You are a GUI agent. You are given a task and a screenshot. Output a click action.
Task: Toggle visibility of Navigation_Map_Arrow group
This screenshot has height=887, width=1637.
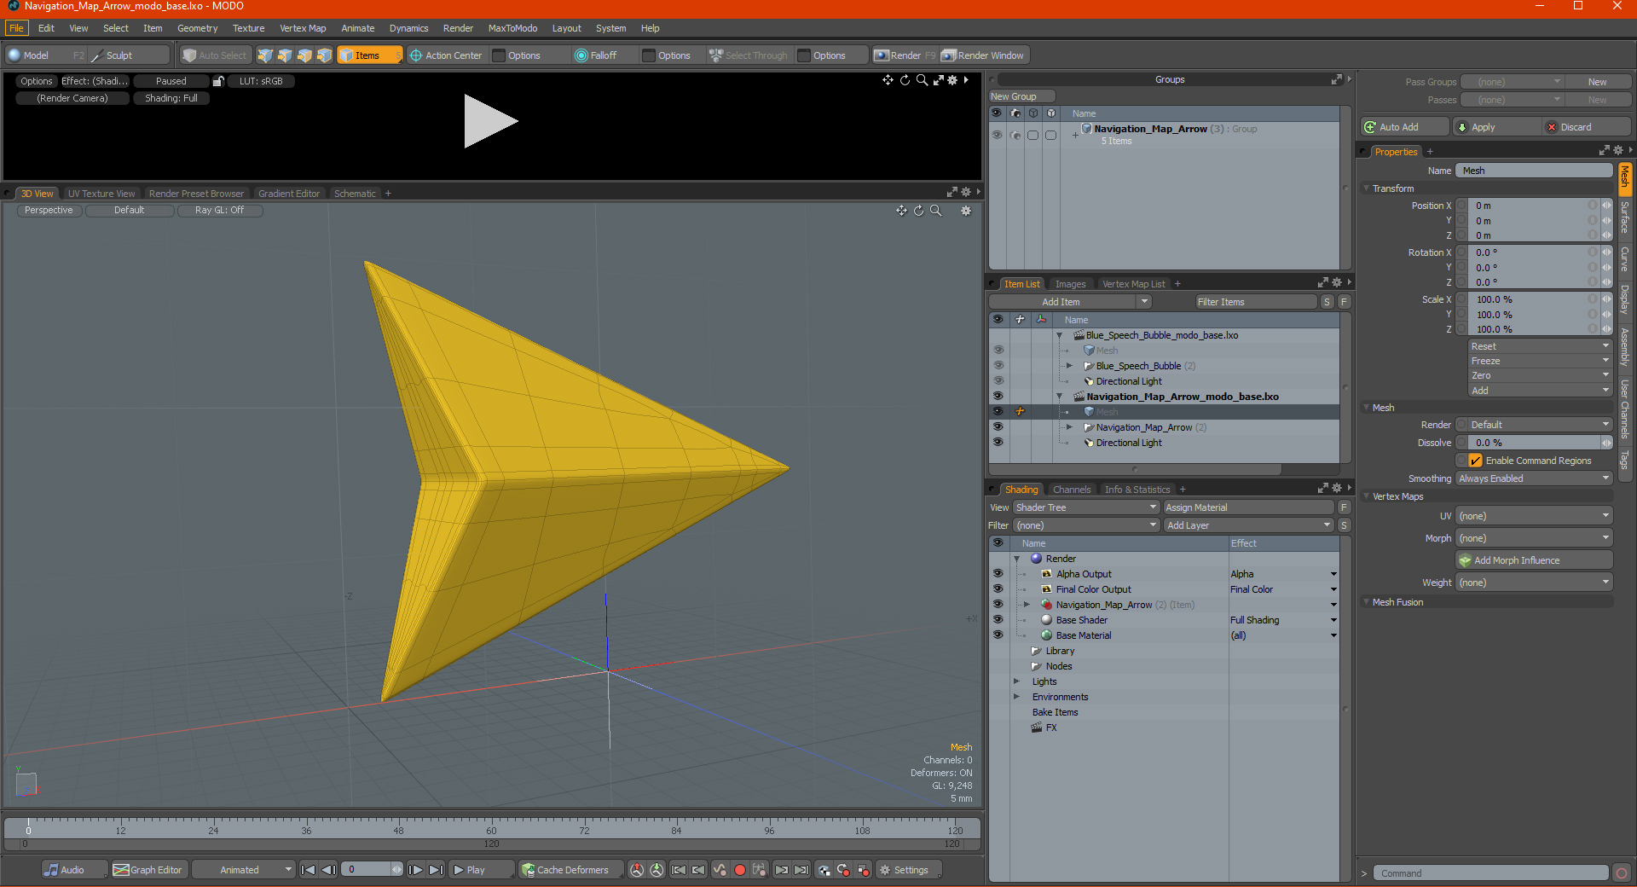pyautogui.click(x=997, y=135)
